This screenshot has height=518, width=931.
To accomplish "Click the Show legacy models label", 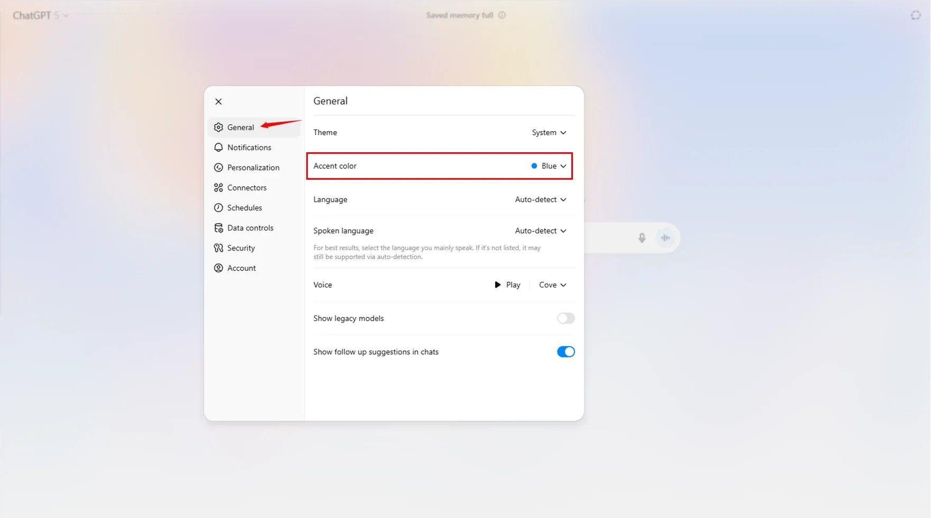I will pyautogui.click(x=349, y=318).
